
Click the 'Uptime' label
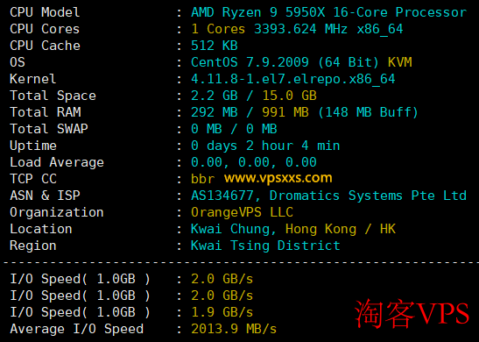tap(33, 146)
